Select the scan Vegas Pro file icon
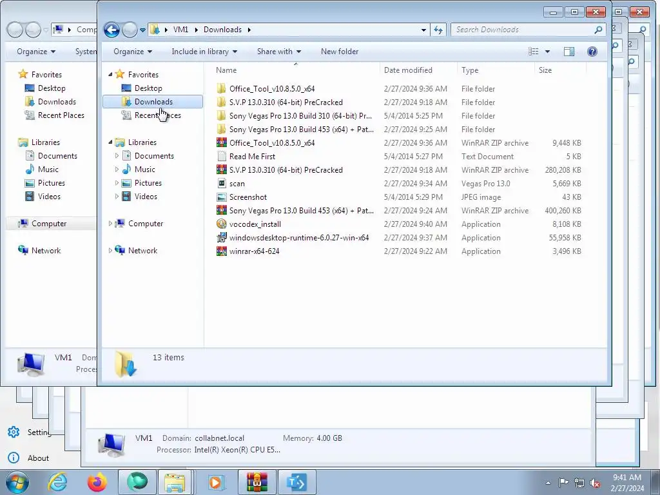This screenshot has width=660, height=495. pos(222,183)
